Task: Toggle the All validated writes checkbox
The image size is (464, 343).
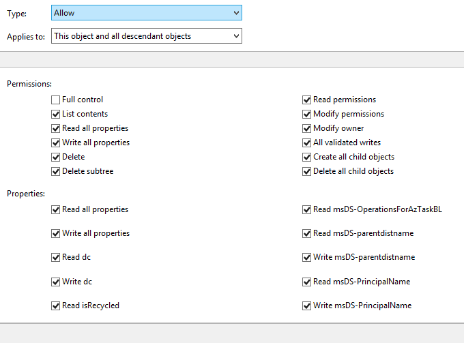Action: 307,143
